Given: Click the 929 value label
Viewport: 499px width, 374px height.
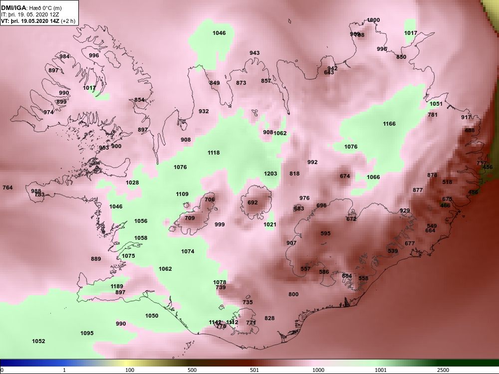Looking at the screenshot, I should [405, 210].
